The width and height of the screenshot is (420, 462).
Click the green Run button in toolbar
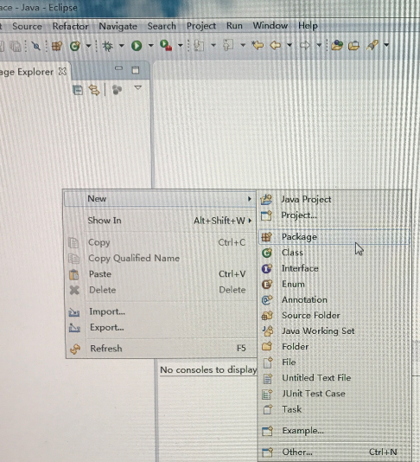pyautogui.click(x=137, y=46)
